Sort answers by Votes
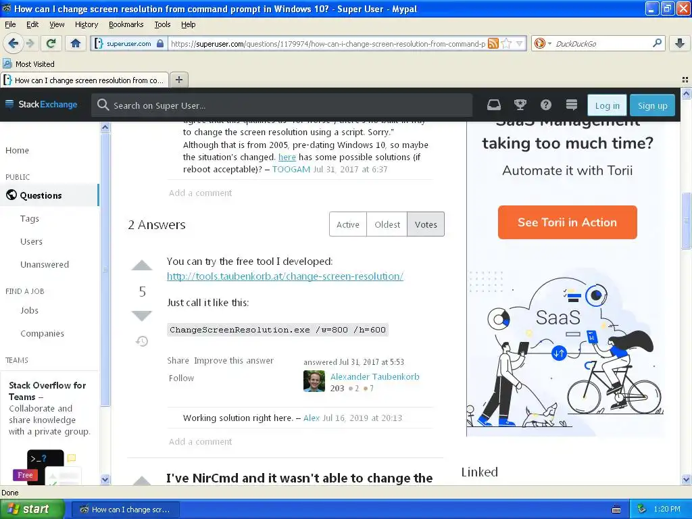Image resolution: width=692 pixels, height=519 pixels. pyautogui.click(x=426, y=224)
